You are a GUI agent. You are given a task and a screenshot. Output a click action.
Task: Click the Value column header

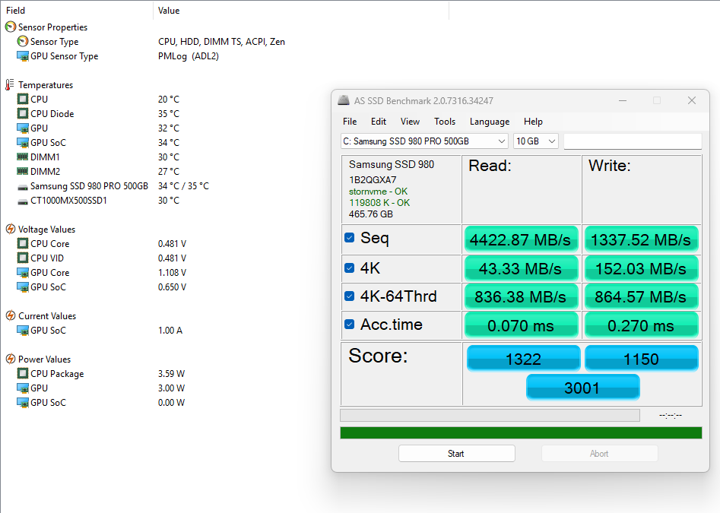coord(301,10)
